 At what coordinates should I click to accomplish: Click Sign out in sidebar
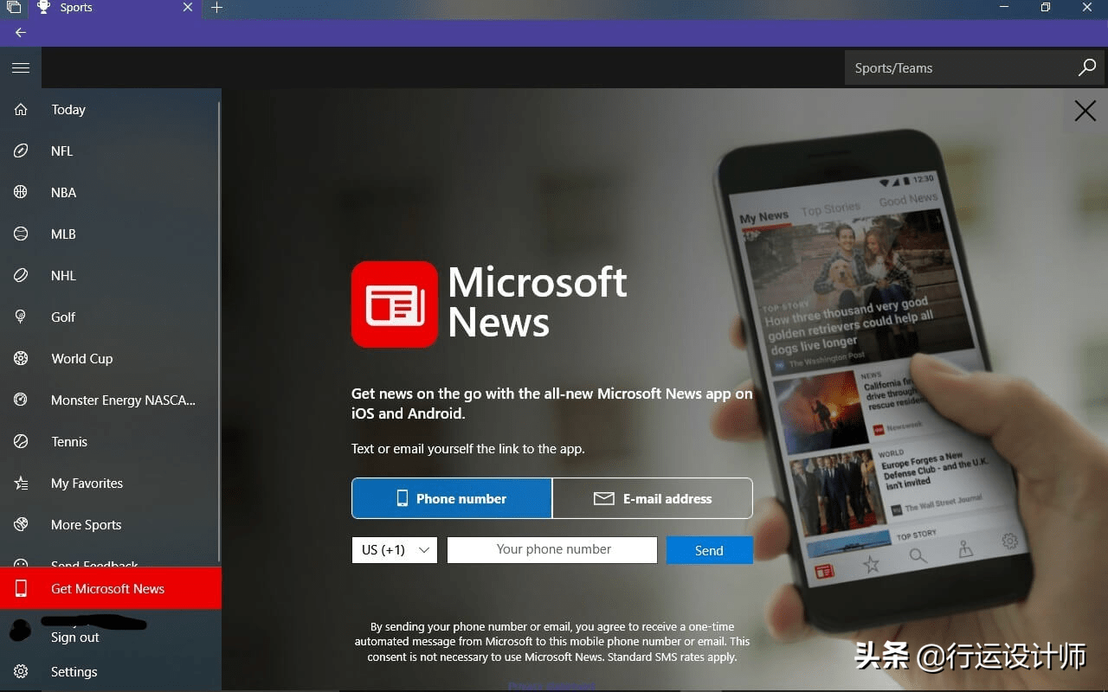tap(75, 638)
